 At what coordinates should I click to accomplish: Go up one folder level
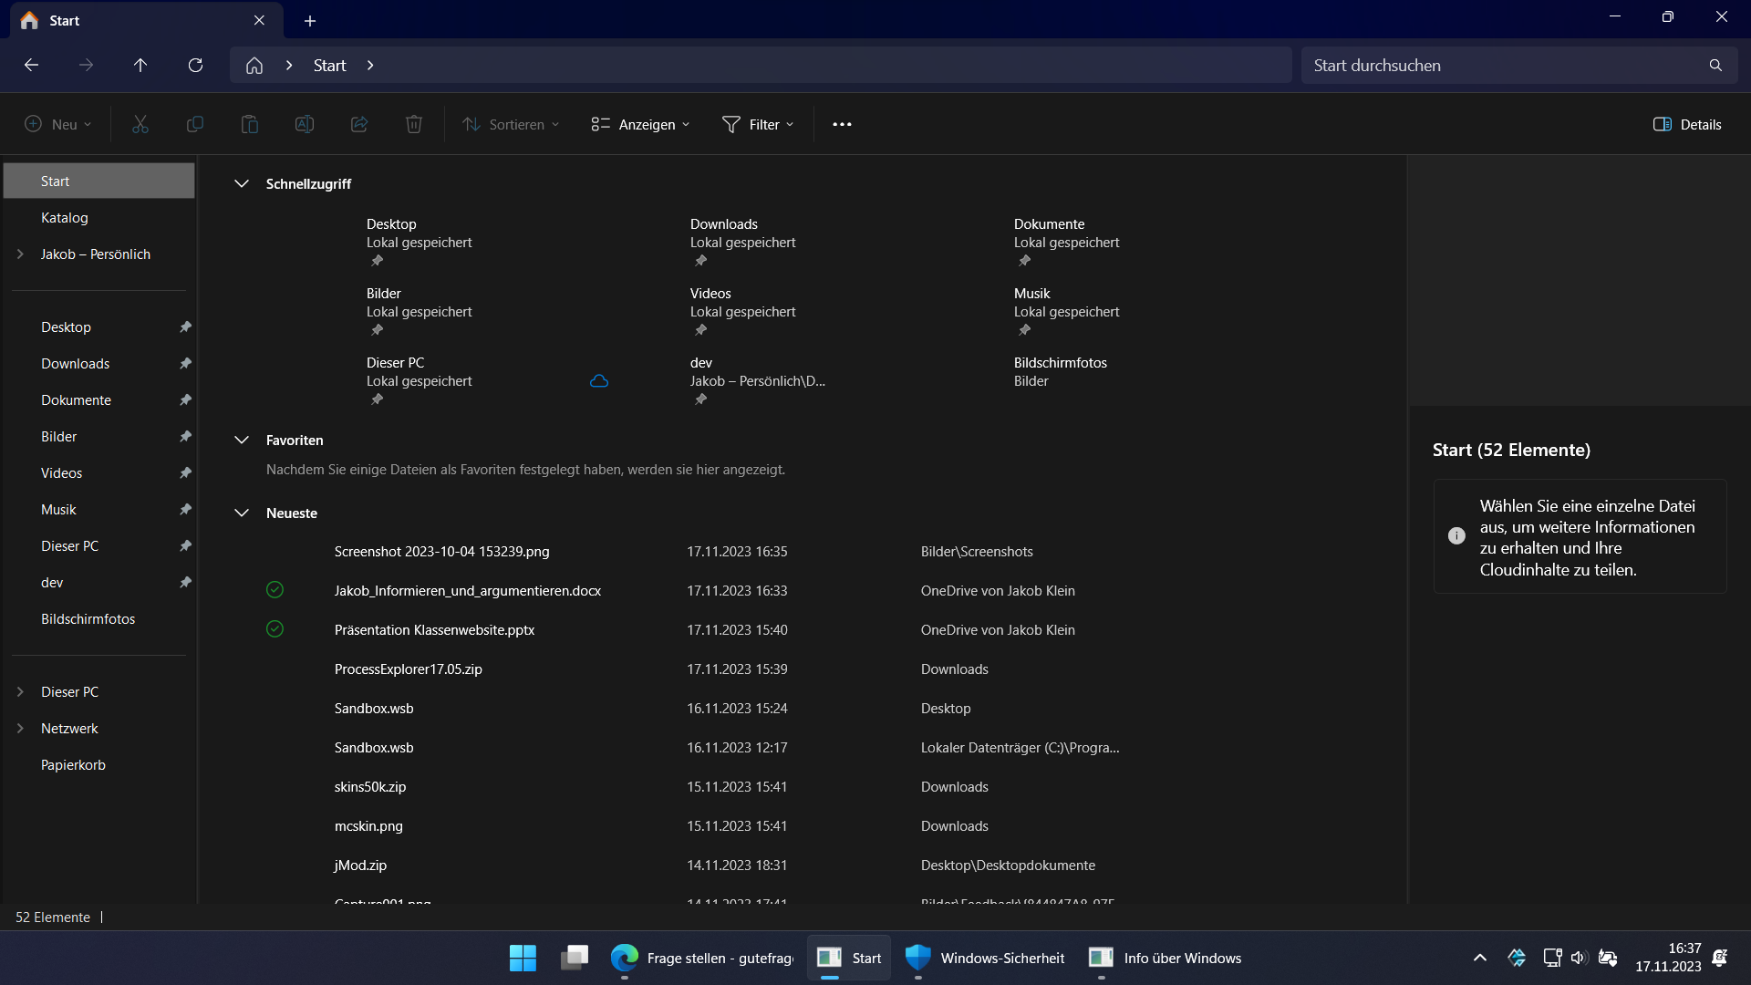pyautogui.click(x=140, y=66)
